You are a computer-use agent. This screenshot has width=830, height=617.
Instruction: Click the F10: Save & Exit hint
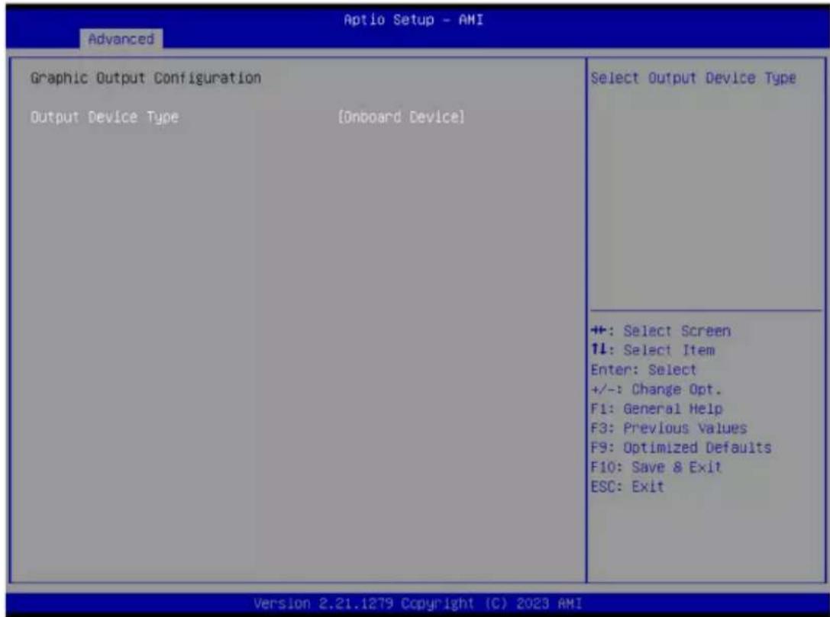tap(657, 468)
